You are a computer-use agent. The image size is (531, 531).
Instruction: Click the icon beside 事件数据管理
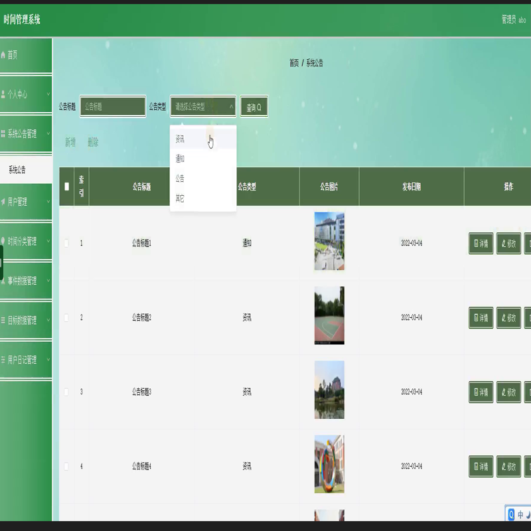(3, 280)
